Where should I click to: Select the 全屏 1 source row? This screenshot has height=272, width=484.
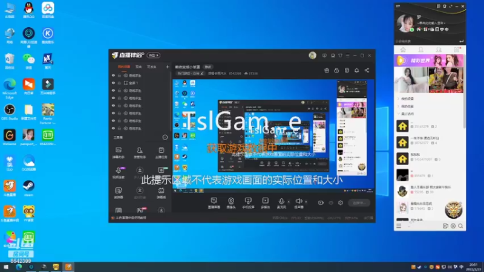[140, 83]
